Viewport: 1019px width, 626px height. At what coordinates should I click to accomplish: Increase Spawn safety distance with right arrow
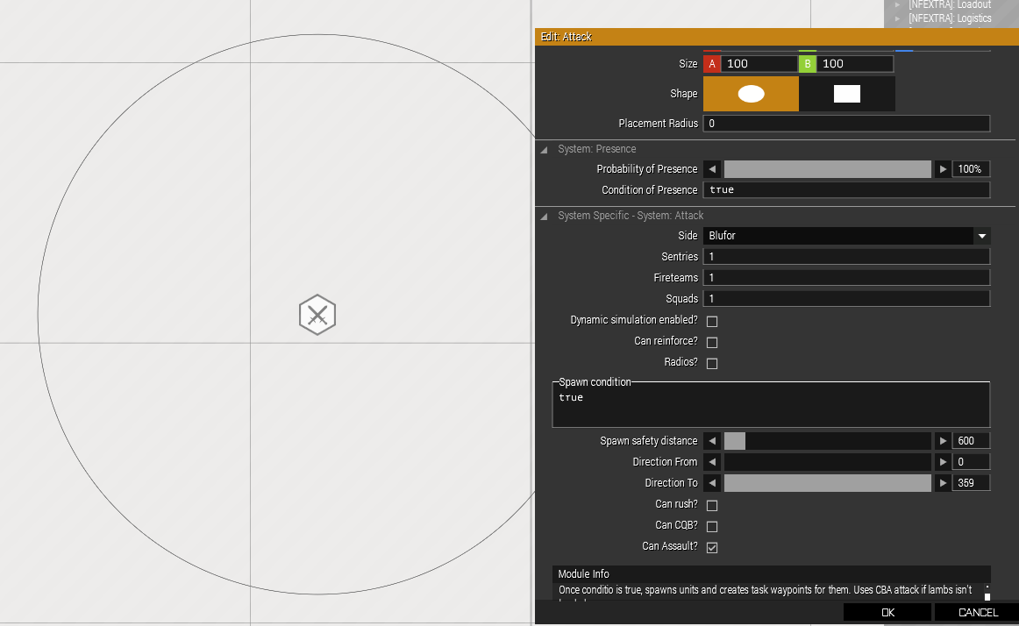(943, 441)
